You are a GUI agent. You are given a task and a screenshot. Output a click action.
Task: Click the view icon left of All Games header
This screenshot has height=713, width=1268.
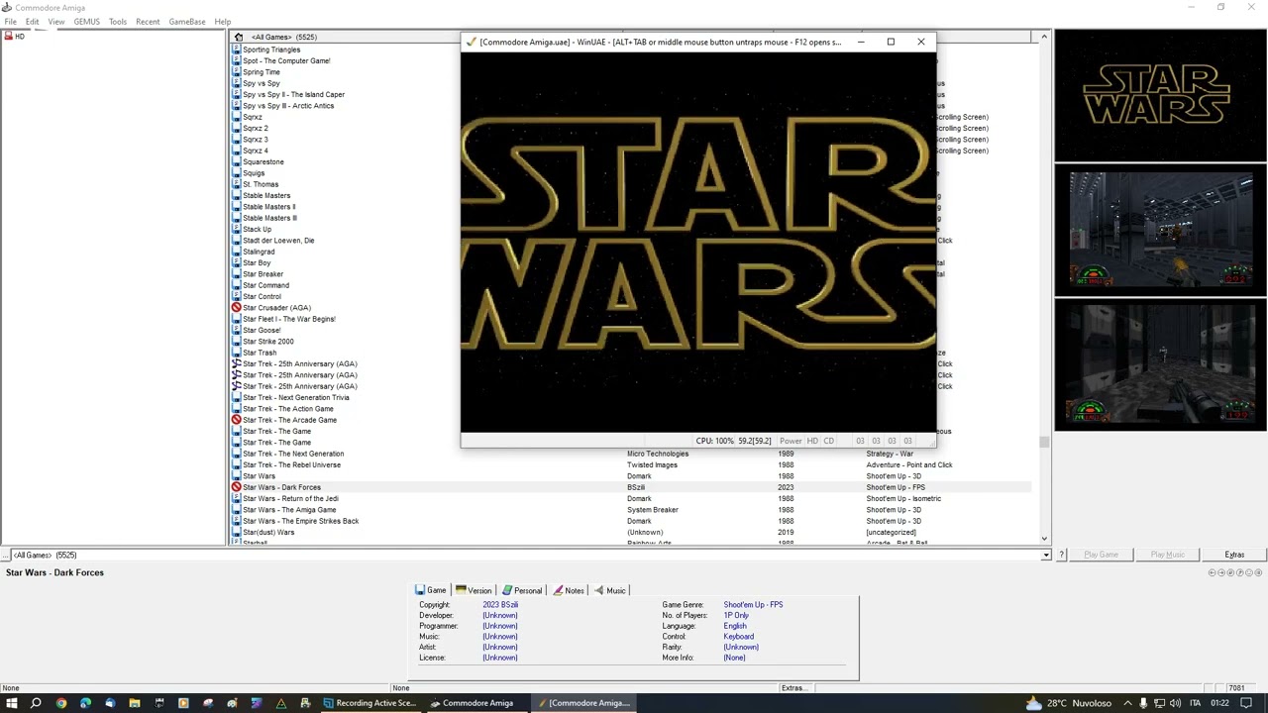click(238, 37)
